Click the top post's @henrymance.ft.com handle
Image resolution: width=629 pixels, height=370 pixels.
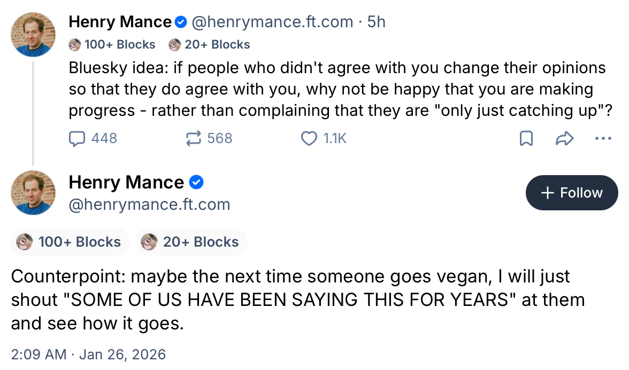[272, 22]
